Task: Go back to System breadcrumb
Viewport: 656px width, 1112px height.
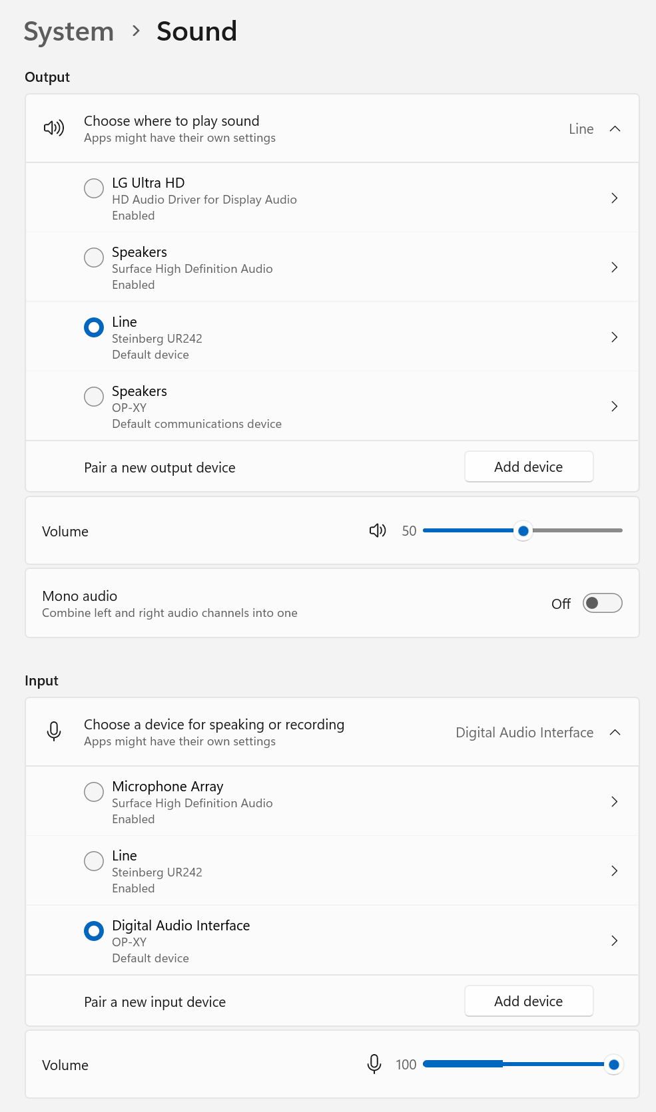Action: tap(69, 31)
